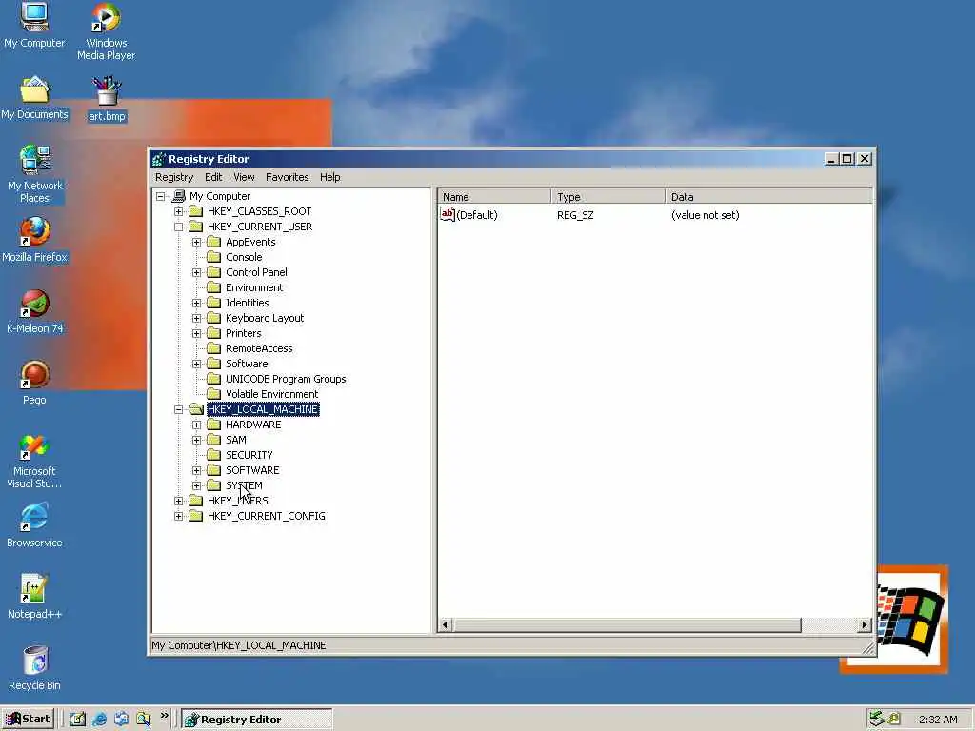Open the View menu
The width and height of the screenshot is (975, 731).
click(244, 177)
